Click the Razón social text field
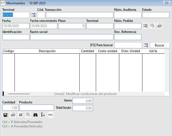Viewport: 172px width, 136px height. 72,37
